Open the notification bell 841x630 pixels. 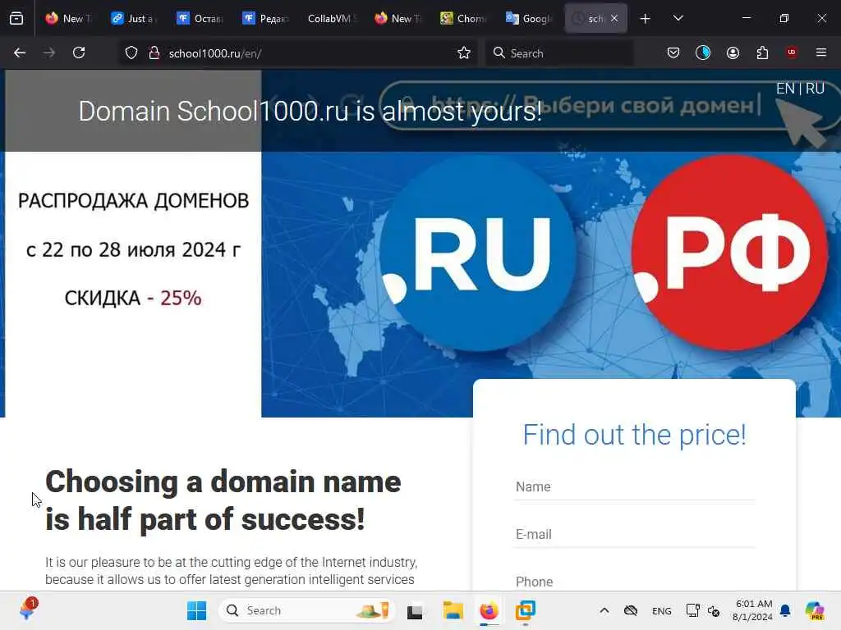pos(786,610)
